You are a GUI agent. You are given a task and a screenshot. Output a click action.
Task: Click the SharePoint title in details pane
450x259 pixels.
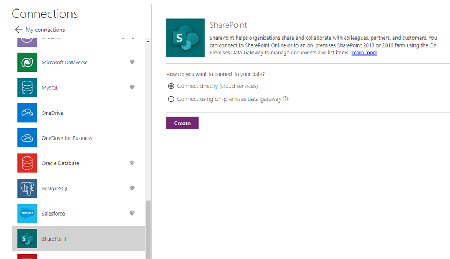click(x=228, y=25)
